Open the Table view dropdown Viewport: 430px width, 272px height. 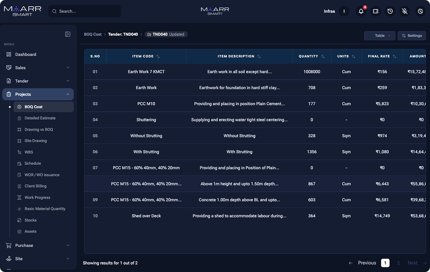pyautogui.click(x=380, y=36)
